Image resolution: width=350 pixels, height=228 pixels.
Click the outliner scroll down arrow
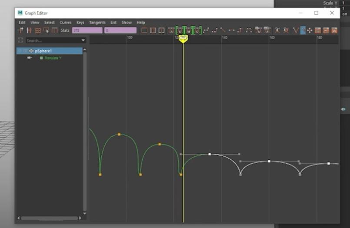(85, 213)
